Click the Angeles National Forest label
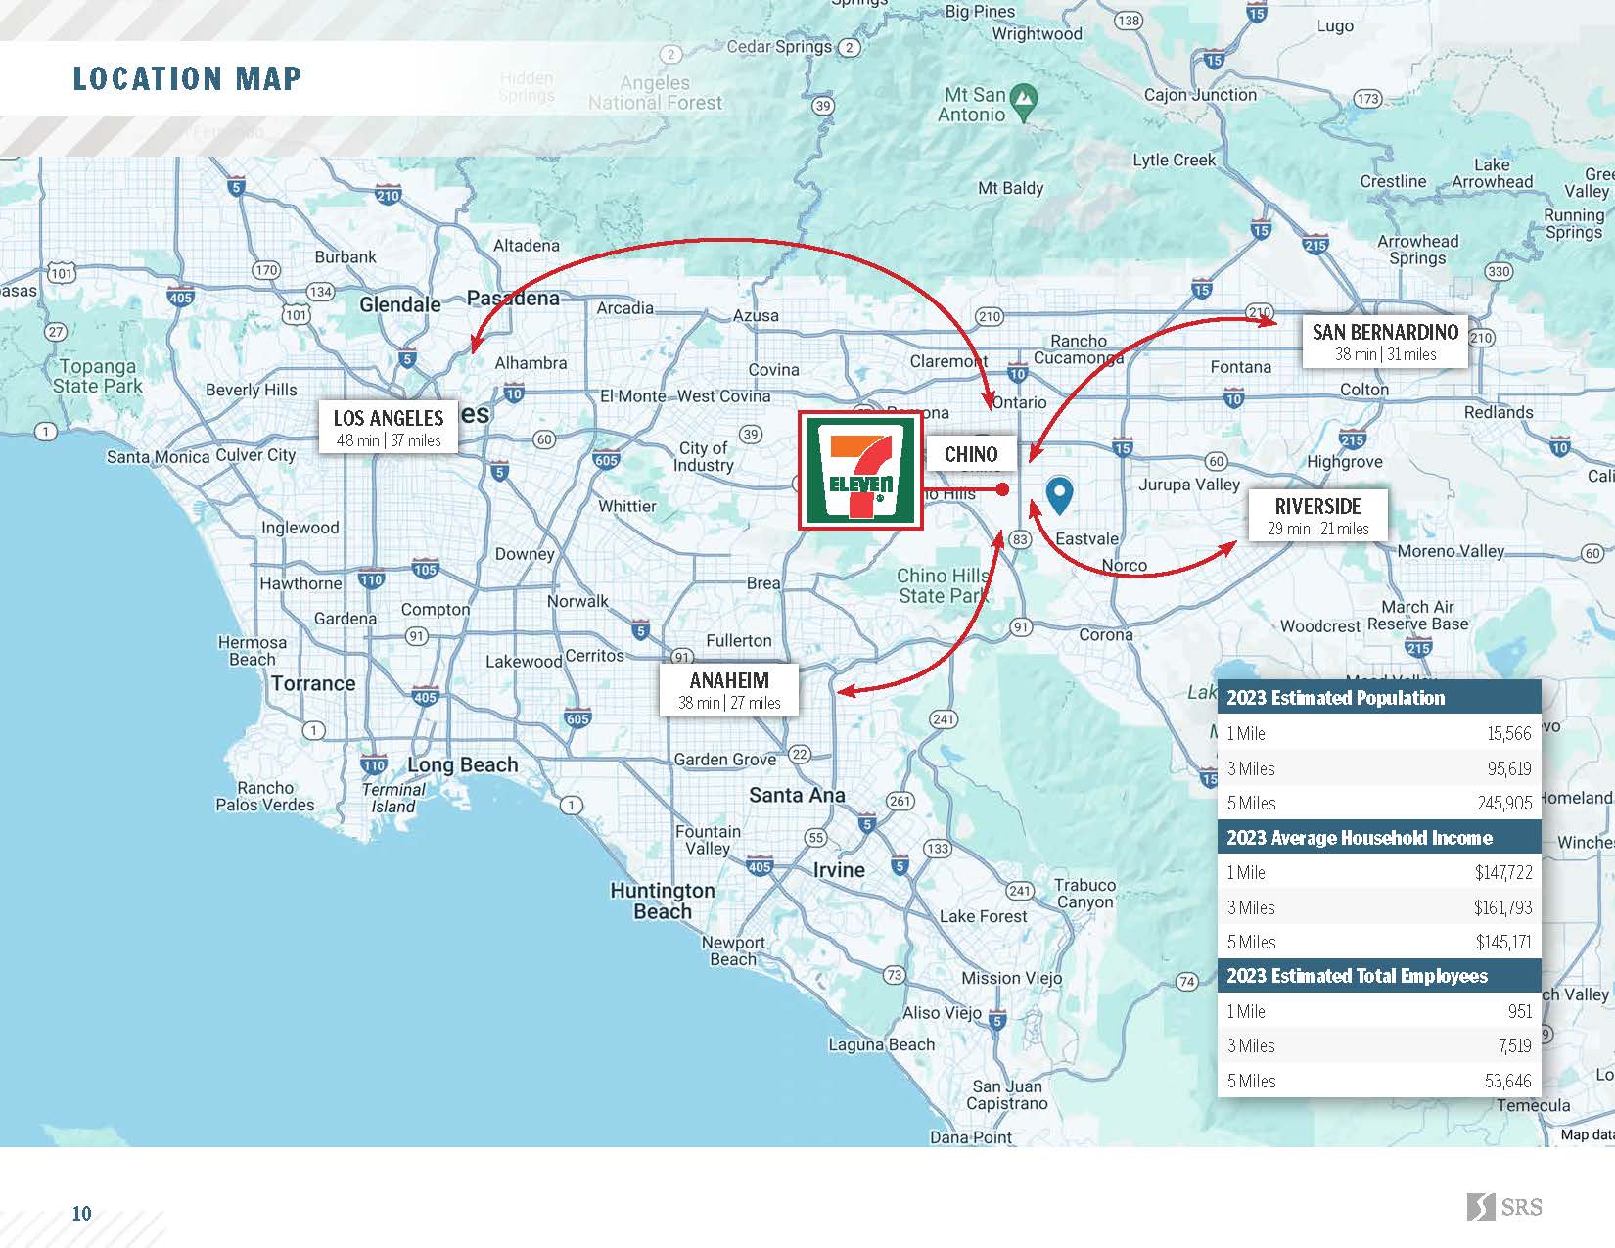 655,93
